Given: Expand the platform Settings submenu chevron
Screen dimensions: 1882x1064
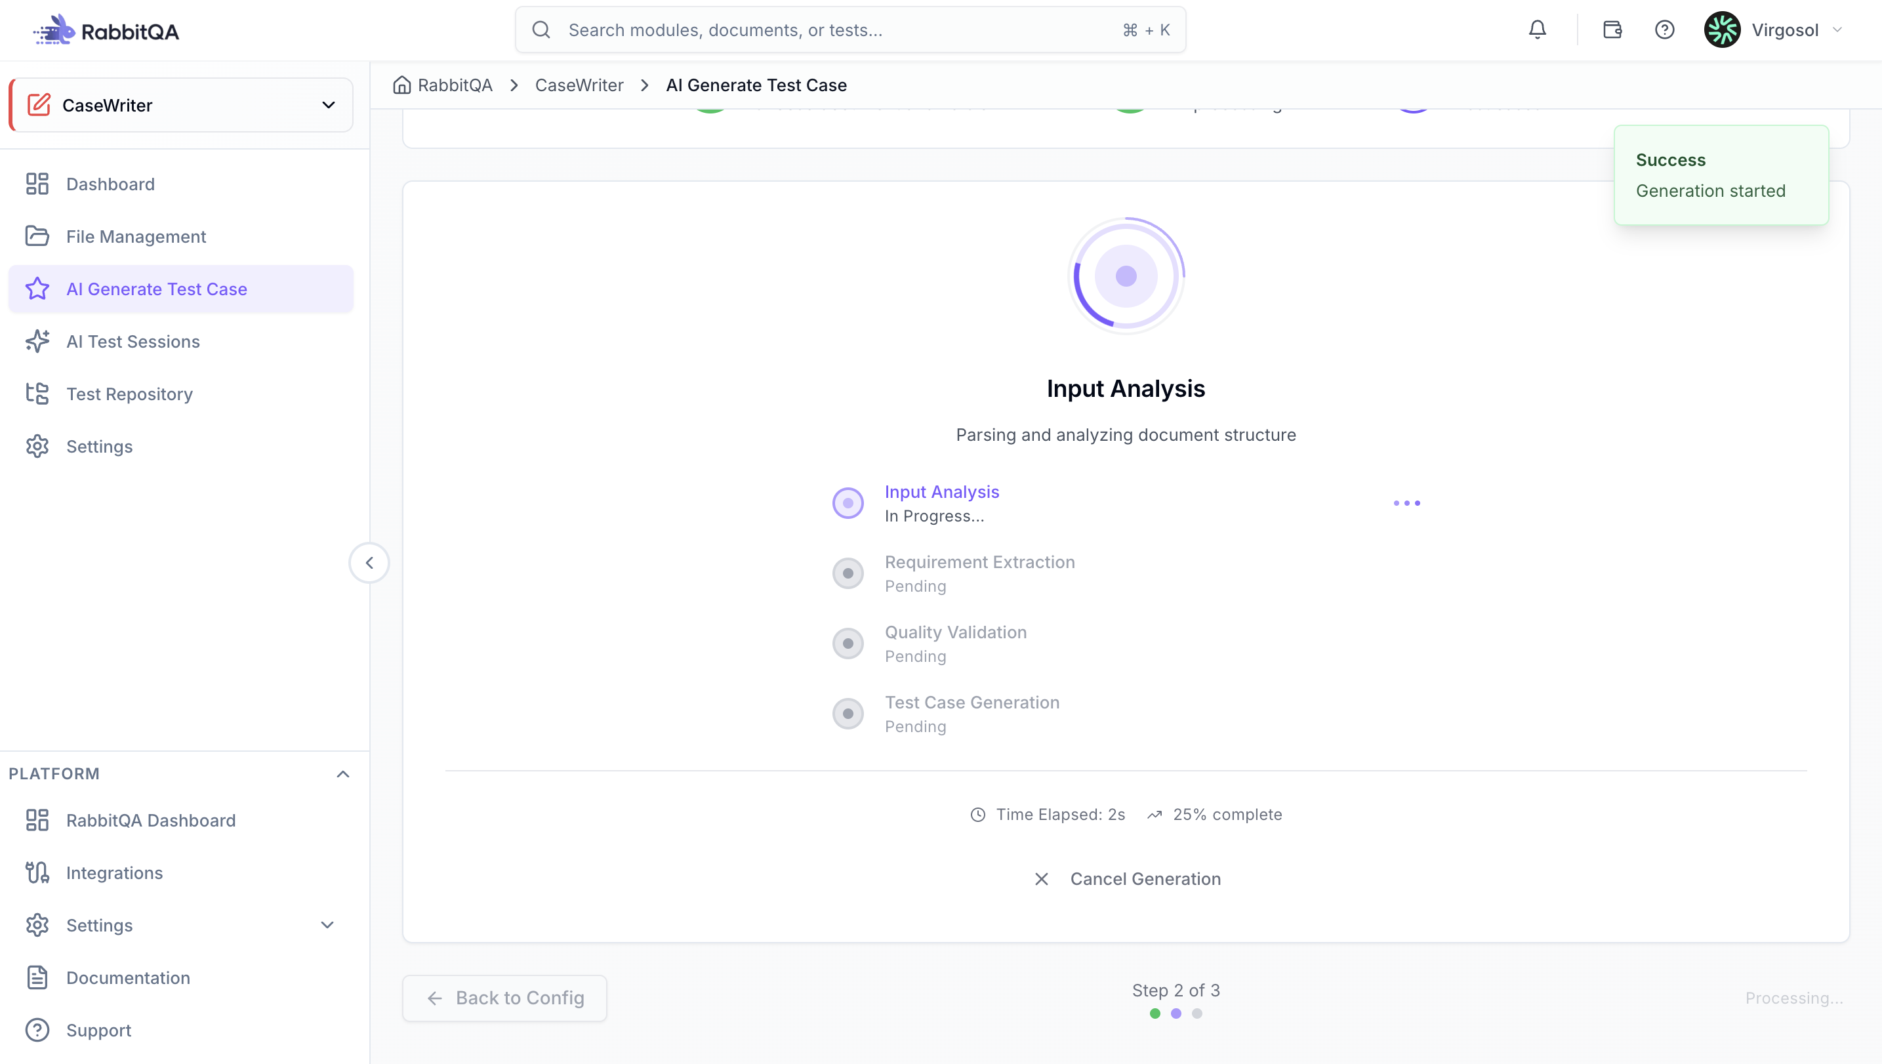Looking at the screenshot, I should coord(327,925).
